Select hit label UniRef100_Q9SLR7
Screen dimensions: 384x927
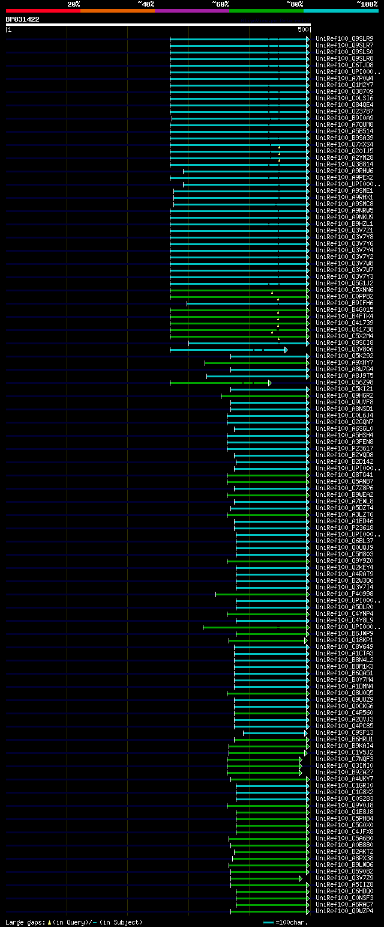click(344, 45)
